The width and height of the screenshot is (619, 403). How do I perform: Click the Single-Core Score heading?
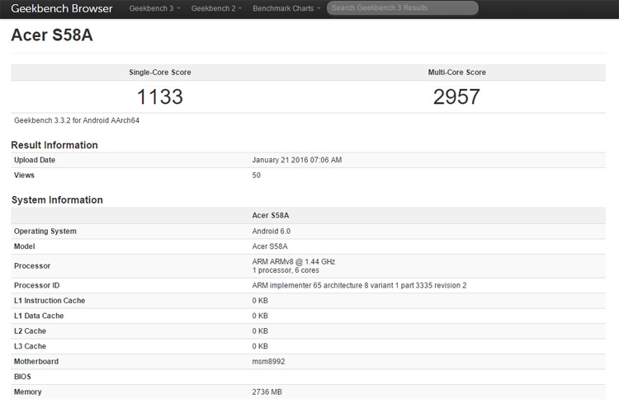pyautogui.click(x=160, y=73)
